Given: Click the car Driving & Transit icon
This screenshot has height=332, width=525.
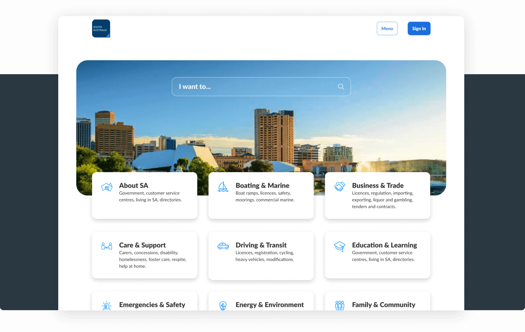Looking at the screenshot, I should coord(223,246).
